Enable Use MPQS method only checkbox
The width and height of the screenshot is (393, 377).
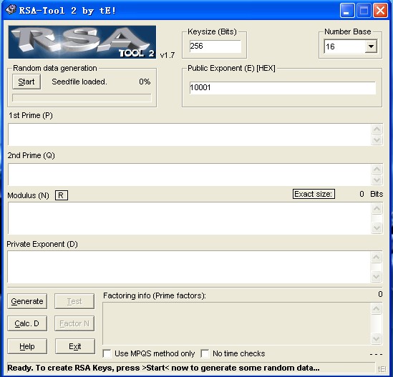(107, 353)
